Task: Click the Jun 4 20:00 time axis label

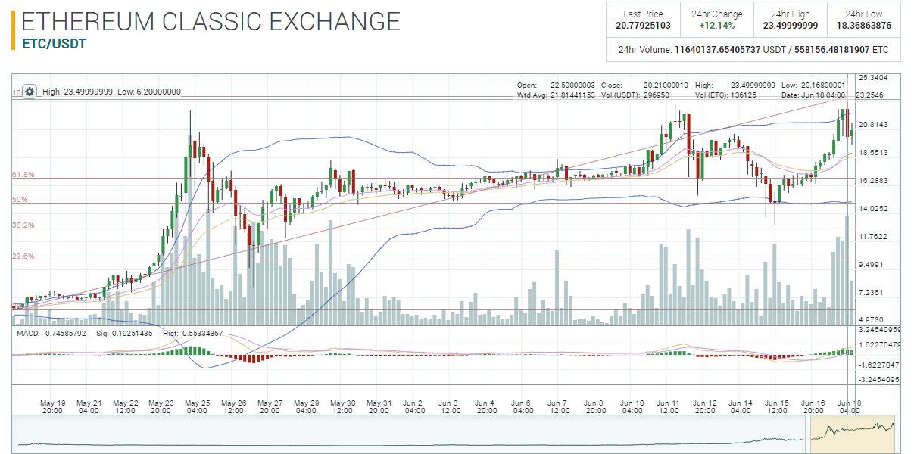Action: click(x=487, y=406)
